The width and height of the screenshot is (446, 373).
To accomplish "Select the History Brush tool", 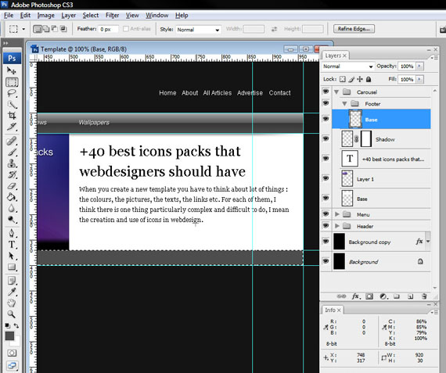I will pos(12,175).
